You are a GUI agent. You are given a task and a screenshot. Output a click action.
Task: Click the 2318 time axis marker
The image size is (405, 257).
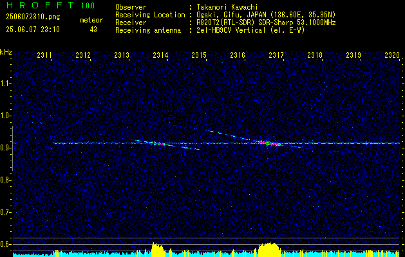pyautogui.click(x=315, y=55)
